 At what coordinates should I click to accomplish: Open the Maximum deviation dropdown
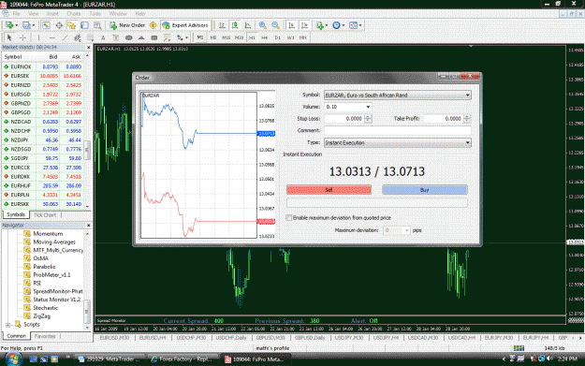coord(406,230)
